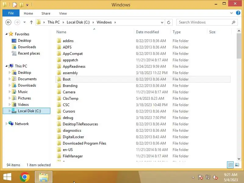Expand the Documents tree node

pyautogui.click(x=9, y=79)
